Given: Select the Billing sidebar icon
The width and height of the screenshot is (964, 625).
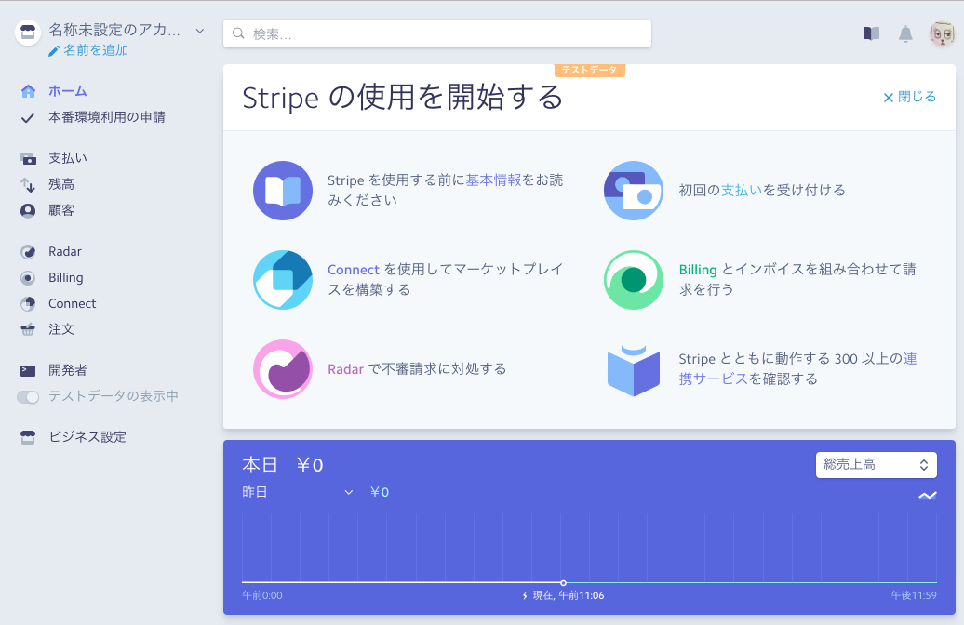Looking at the screenshot, I should (x=29, y=277).
